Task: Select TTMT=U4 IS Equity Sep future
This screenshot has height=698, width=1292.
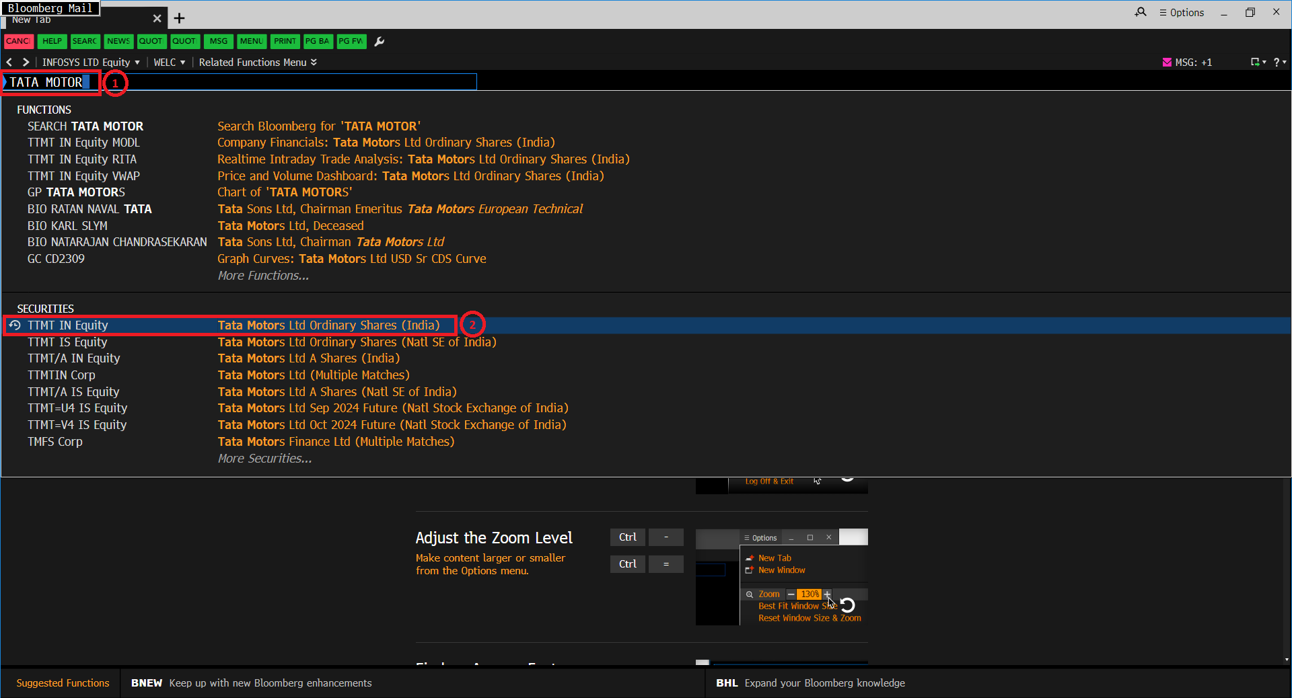Action: point(77,408)
